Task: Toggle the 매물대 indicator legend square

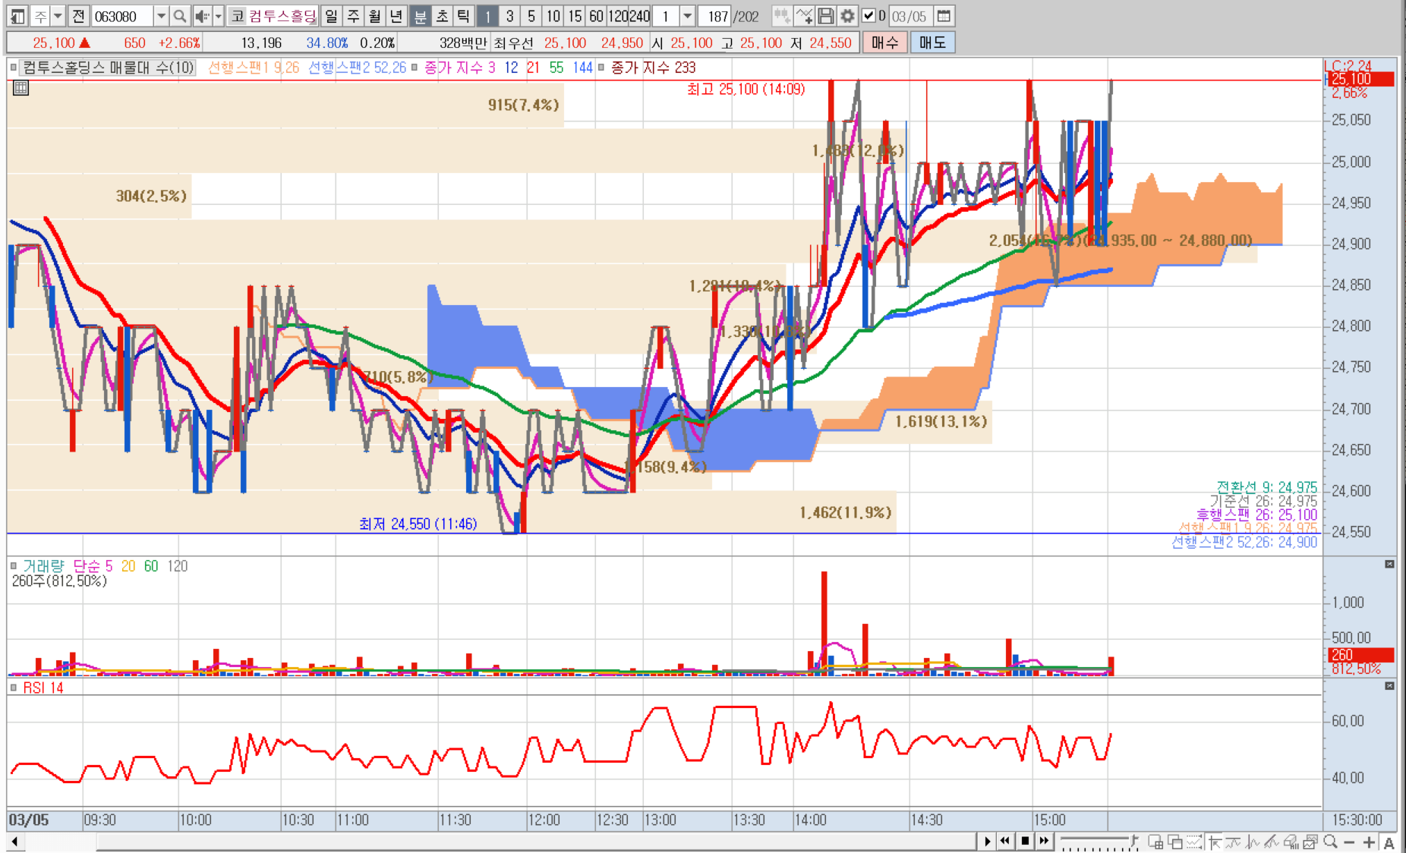Action: pyautogui.click(x=14, y=68)
